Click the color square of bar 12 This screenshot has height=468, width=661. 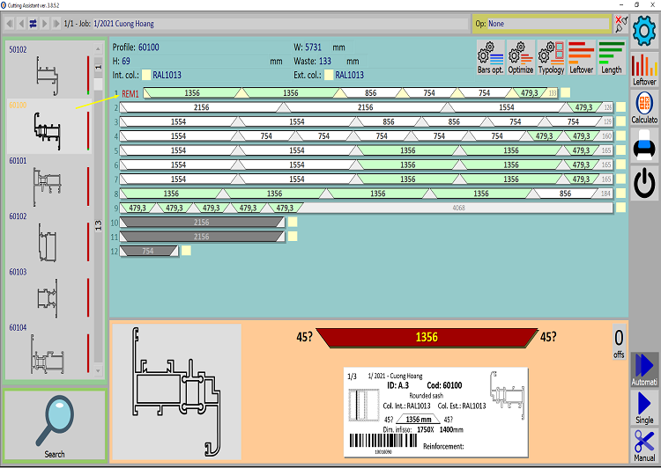click(x=186, y=251)
